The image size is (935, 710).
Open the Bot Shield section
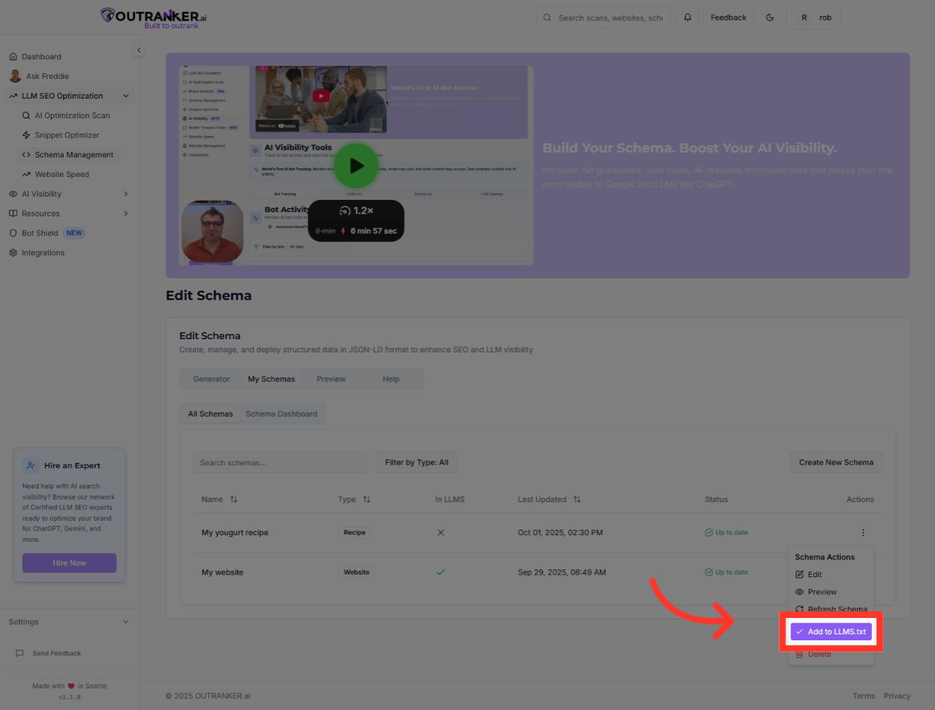point(39,233)
